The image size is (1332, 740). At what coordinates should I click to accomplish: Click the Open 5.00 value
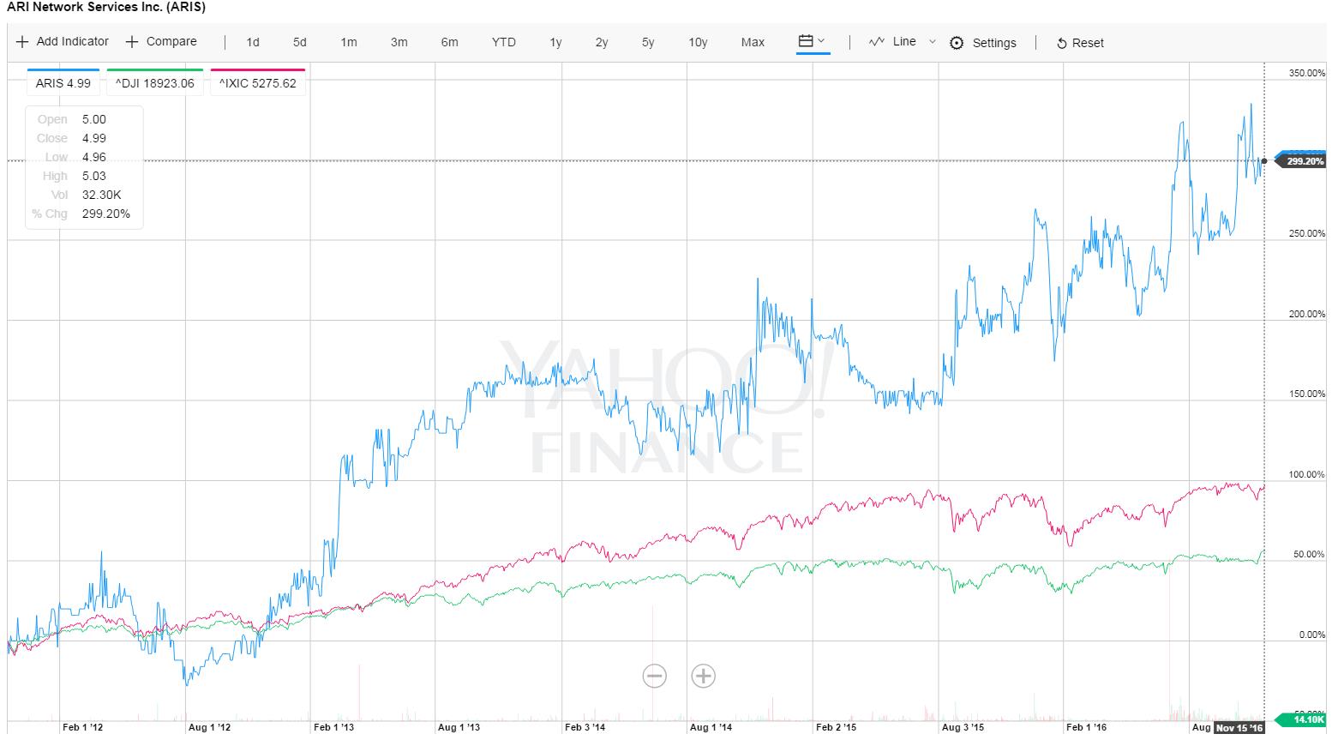94,119
